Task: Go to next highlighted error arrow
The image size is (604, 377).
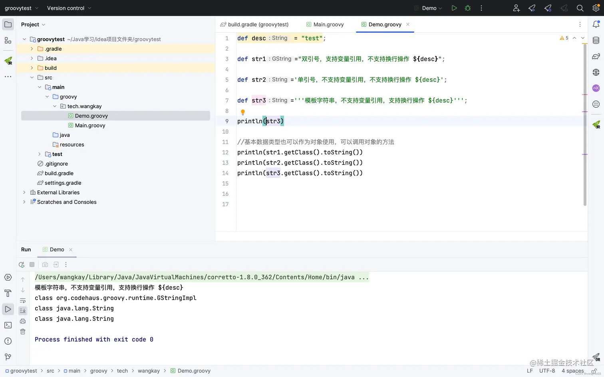Action: click(x=583, y=38)
